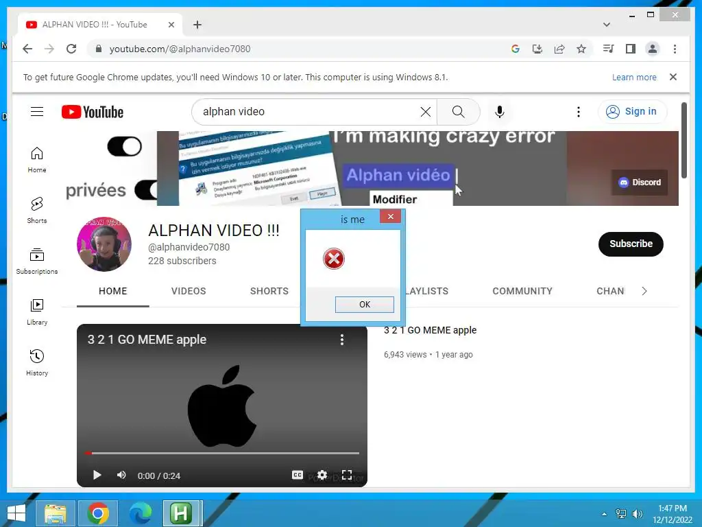Click the '@alphanvideo7080' channel handle
Viewport: 702px width, 527px height.
pyautogui.click(x=189, y=247)
